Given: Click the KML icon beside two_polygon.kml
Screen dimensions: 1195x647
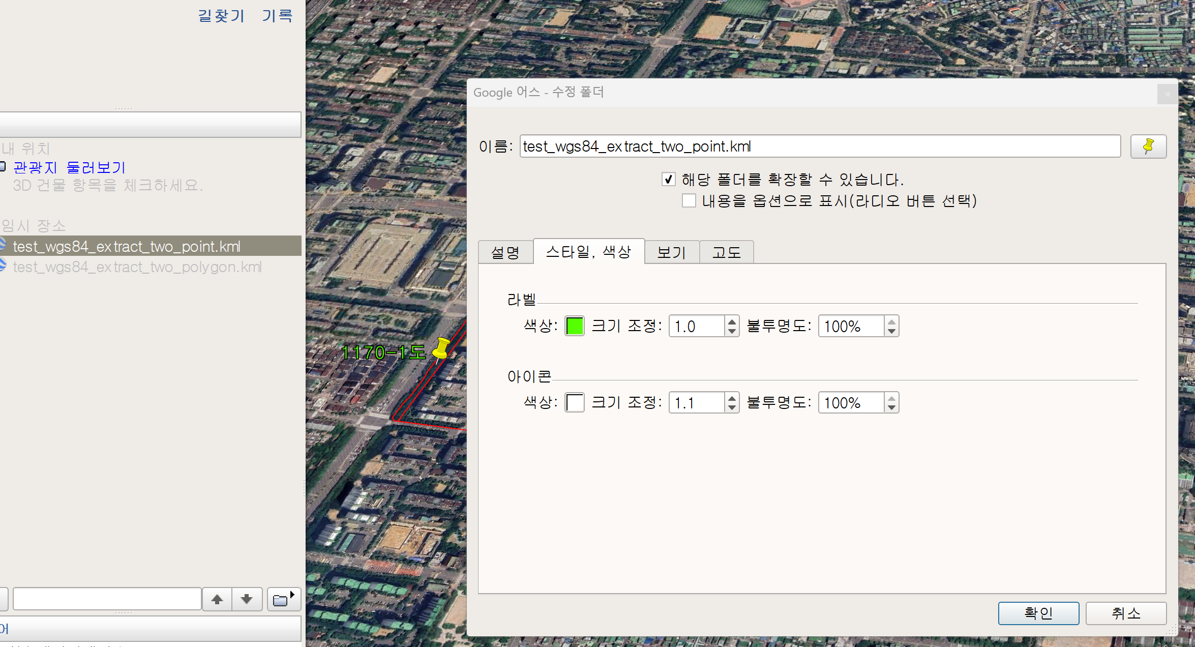Looking at the screenshot, I should (x=3, y=267).
